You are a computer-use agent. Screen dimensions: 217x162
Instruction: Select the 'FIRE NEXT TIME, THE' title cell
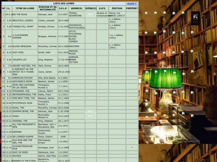click(25, 98)
